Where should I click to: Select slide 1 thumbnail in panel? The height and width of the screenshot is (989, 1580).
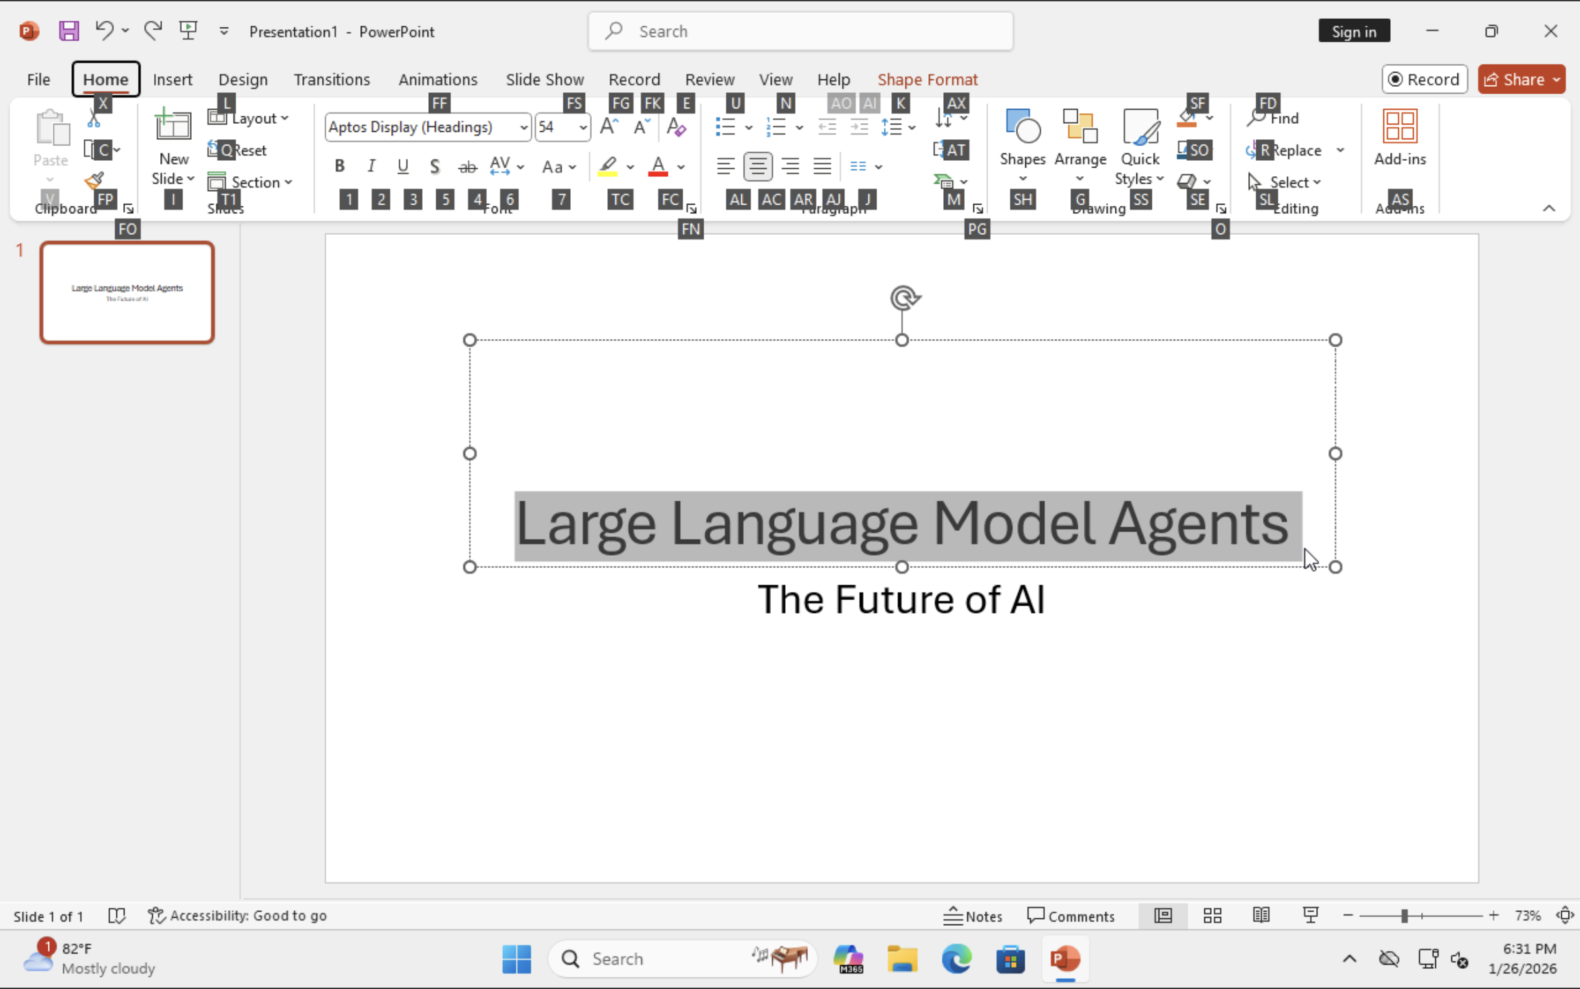point(127,293)
